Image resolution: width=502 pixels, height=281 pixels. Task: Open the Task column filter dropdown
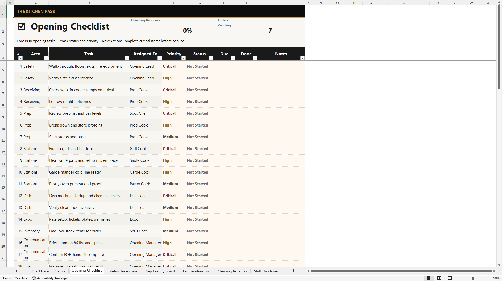tap(127, 58)
